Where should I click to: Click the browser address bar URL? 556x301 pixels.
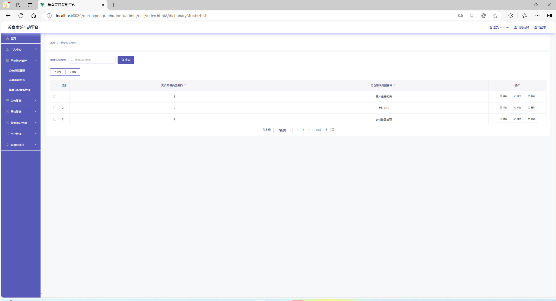point(132,16)
